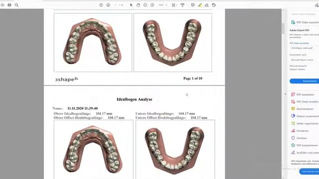Open Ausfüllen und unterschreiben tool
This screenshot has height=179, width=319.
[305, 153]
